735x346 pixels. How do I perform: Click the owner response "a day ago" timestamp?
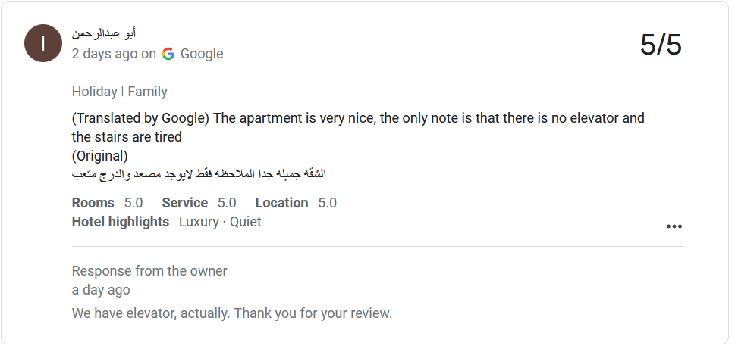point(101,290)
